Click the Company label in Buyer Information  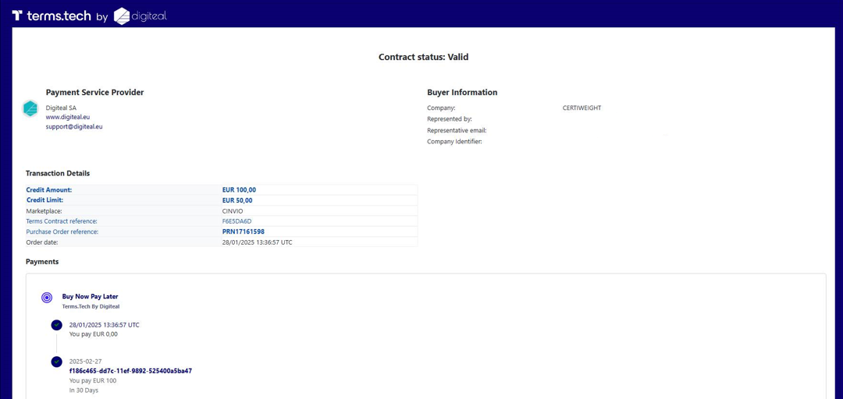pyautogui.click(x=441, y=108)
